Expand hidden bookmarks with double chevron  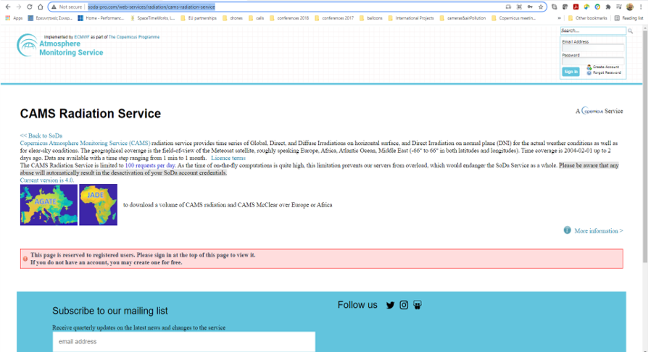pyautogui.click(x=559, y=18)
